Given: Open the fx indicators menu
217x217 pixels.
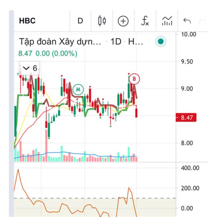Looking at the screenshot, I should pos(145,21).
